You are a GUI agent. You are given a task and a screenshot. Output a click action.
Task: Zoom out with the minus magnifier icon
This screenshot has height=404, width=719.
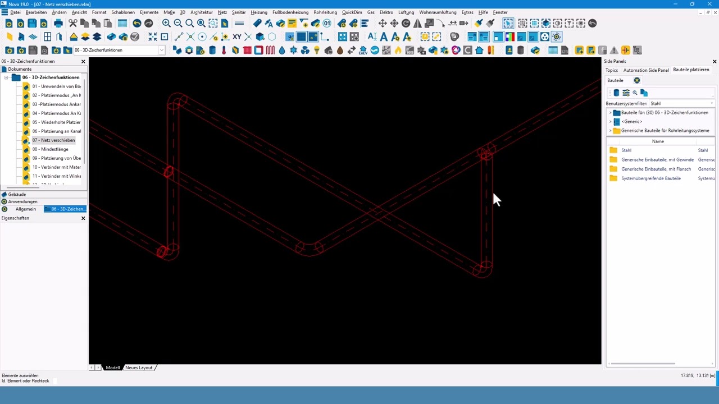178,24
